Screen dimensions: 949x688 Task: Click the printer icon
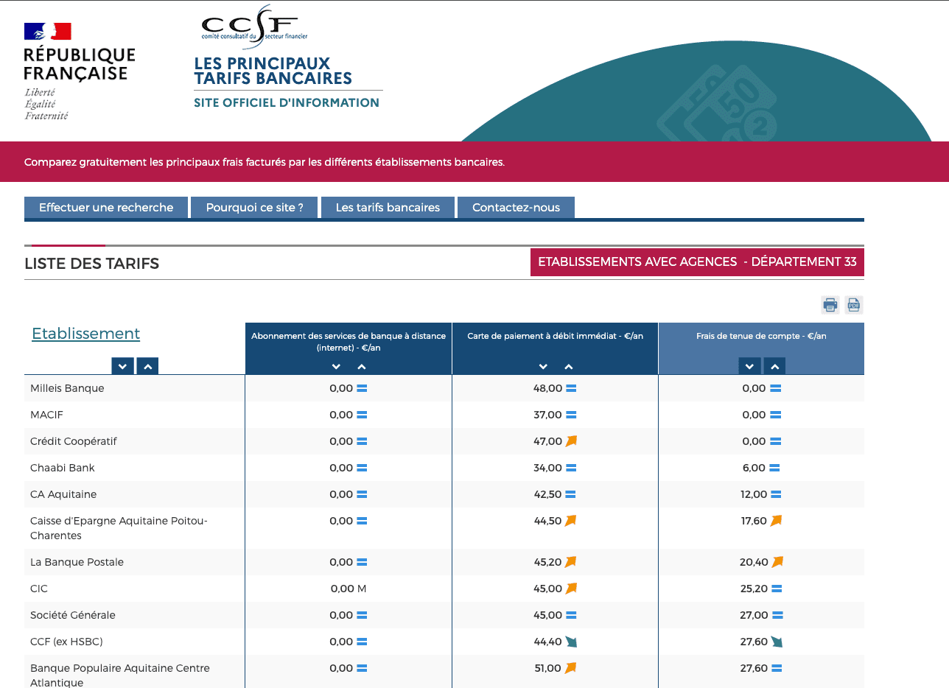tap(830, 305)
